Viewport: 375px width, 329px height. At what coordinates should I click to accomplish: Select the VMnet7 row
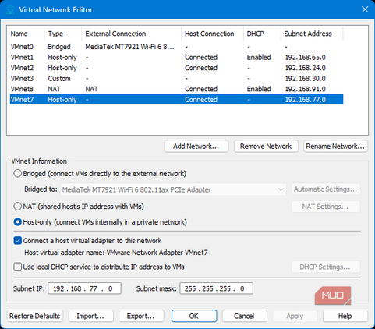coord(176,100)
